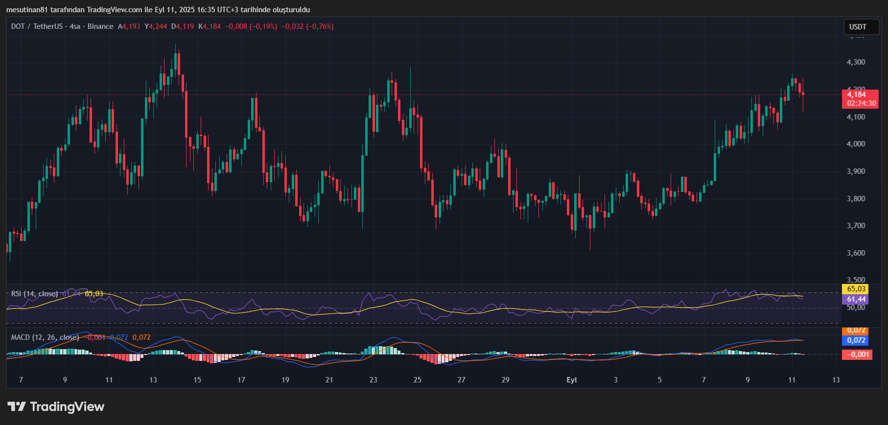The height and width of the screenshot is (425, 888).
Task: Click the blue 0,072 MACD axis label
Action: [x=856, y=340]
